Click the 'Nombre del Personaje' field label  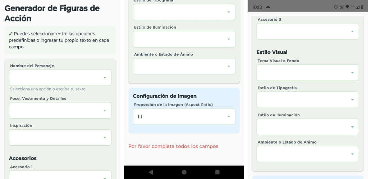tap(32, 66)
